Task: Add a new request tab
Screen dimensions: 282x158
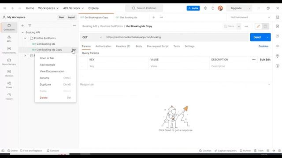Action: pyautogui.click(x=154, y=18)
